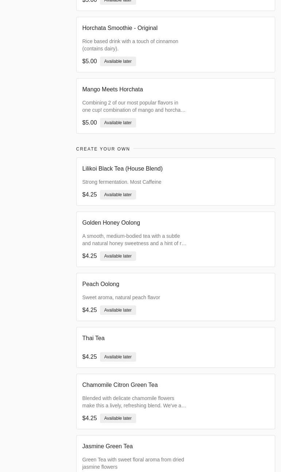Select the Mango Meets Horchata title
Viewport: 281px width, 472px height.
(112, 90)
